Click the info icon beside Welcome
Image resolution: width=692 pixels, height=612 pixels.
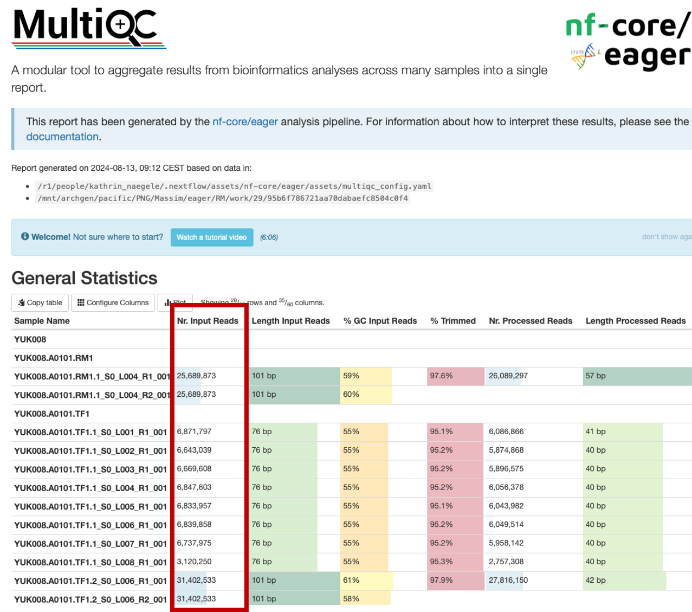[x=24, y=236]
